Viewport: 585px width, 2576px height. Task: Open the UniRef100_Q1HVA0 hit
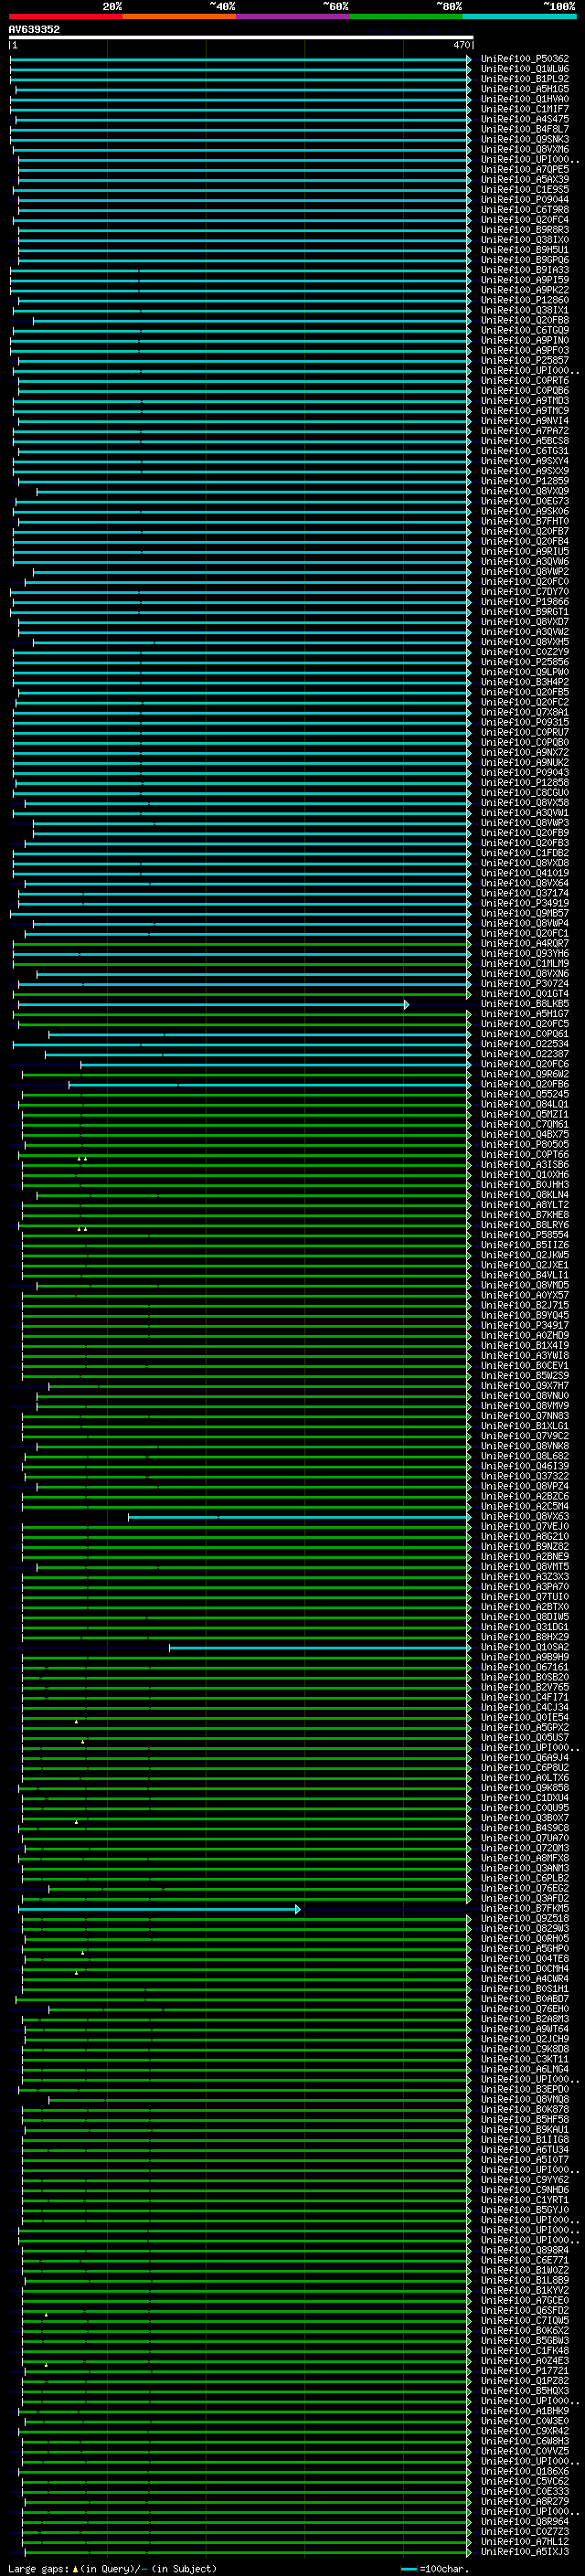point(525,99)
